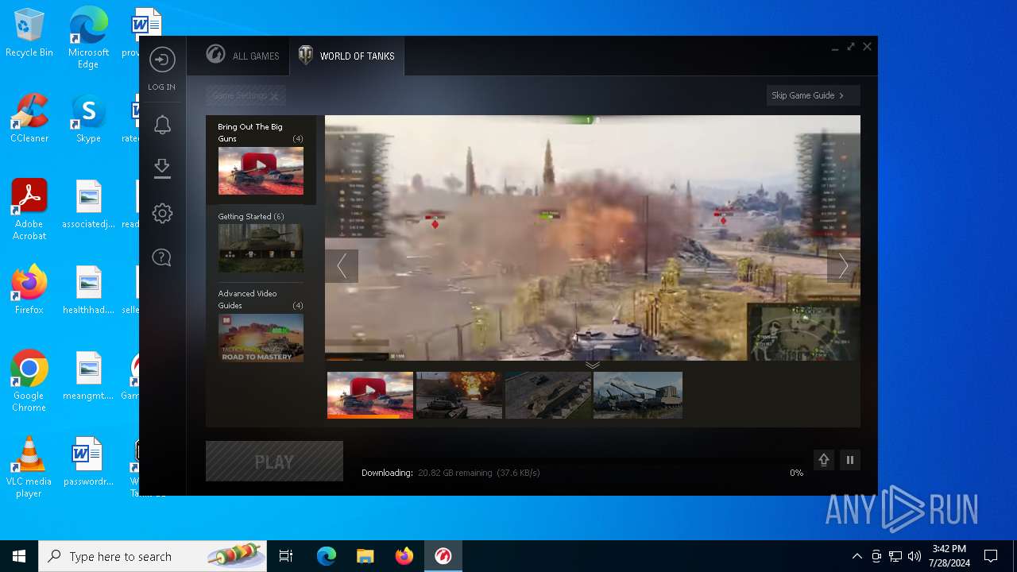The width and height of the screenshot is (1017, 572).
Task: Click the 0% progress value
Action: [796, 473]
